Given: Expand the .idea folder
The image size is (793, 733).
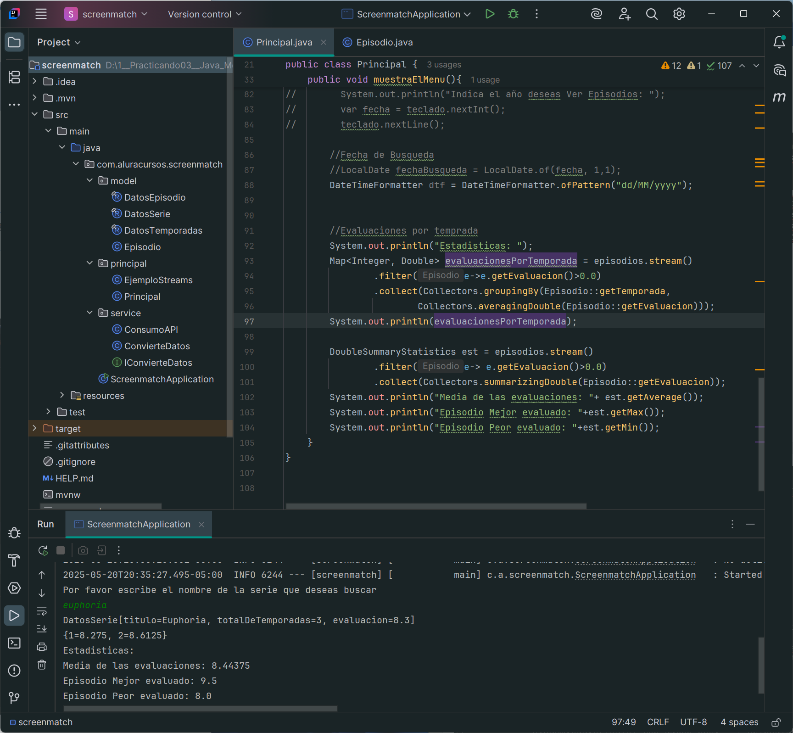Looking at the screenshot, I should click(34, 81).
